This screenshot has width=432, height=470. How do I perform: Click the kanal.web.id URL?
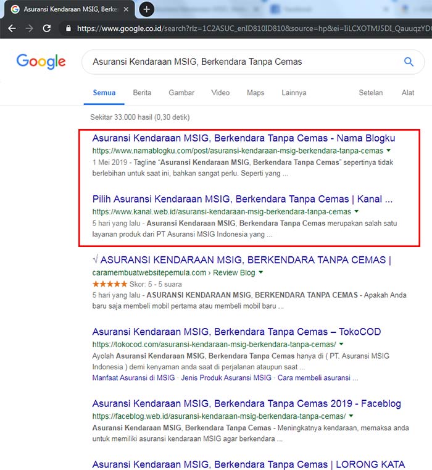pyautogui.click(x=222, y=212)
